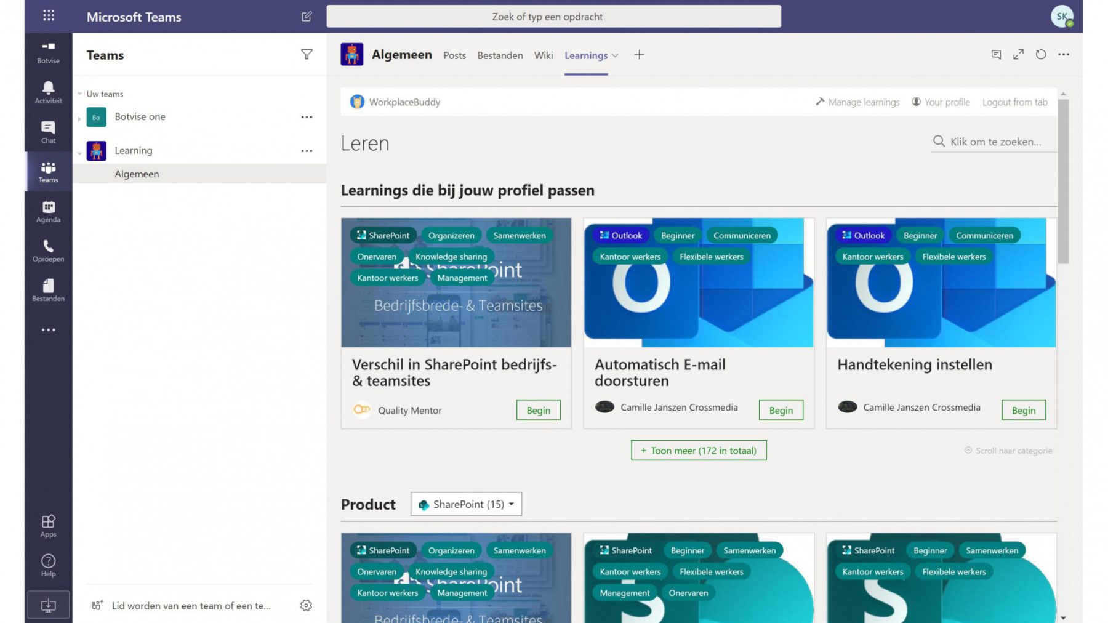
Task: Open the Product SharePoint (15) dropdown
Action: coord(466,504)
